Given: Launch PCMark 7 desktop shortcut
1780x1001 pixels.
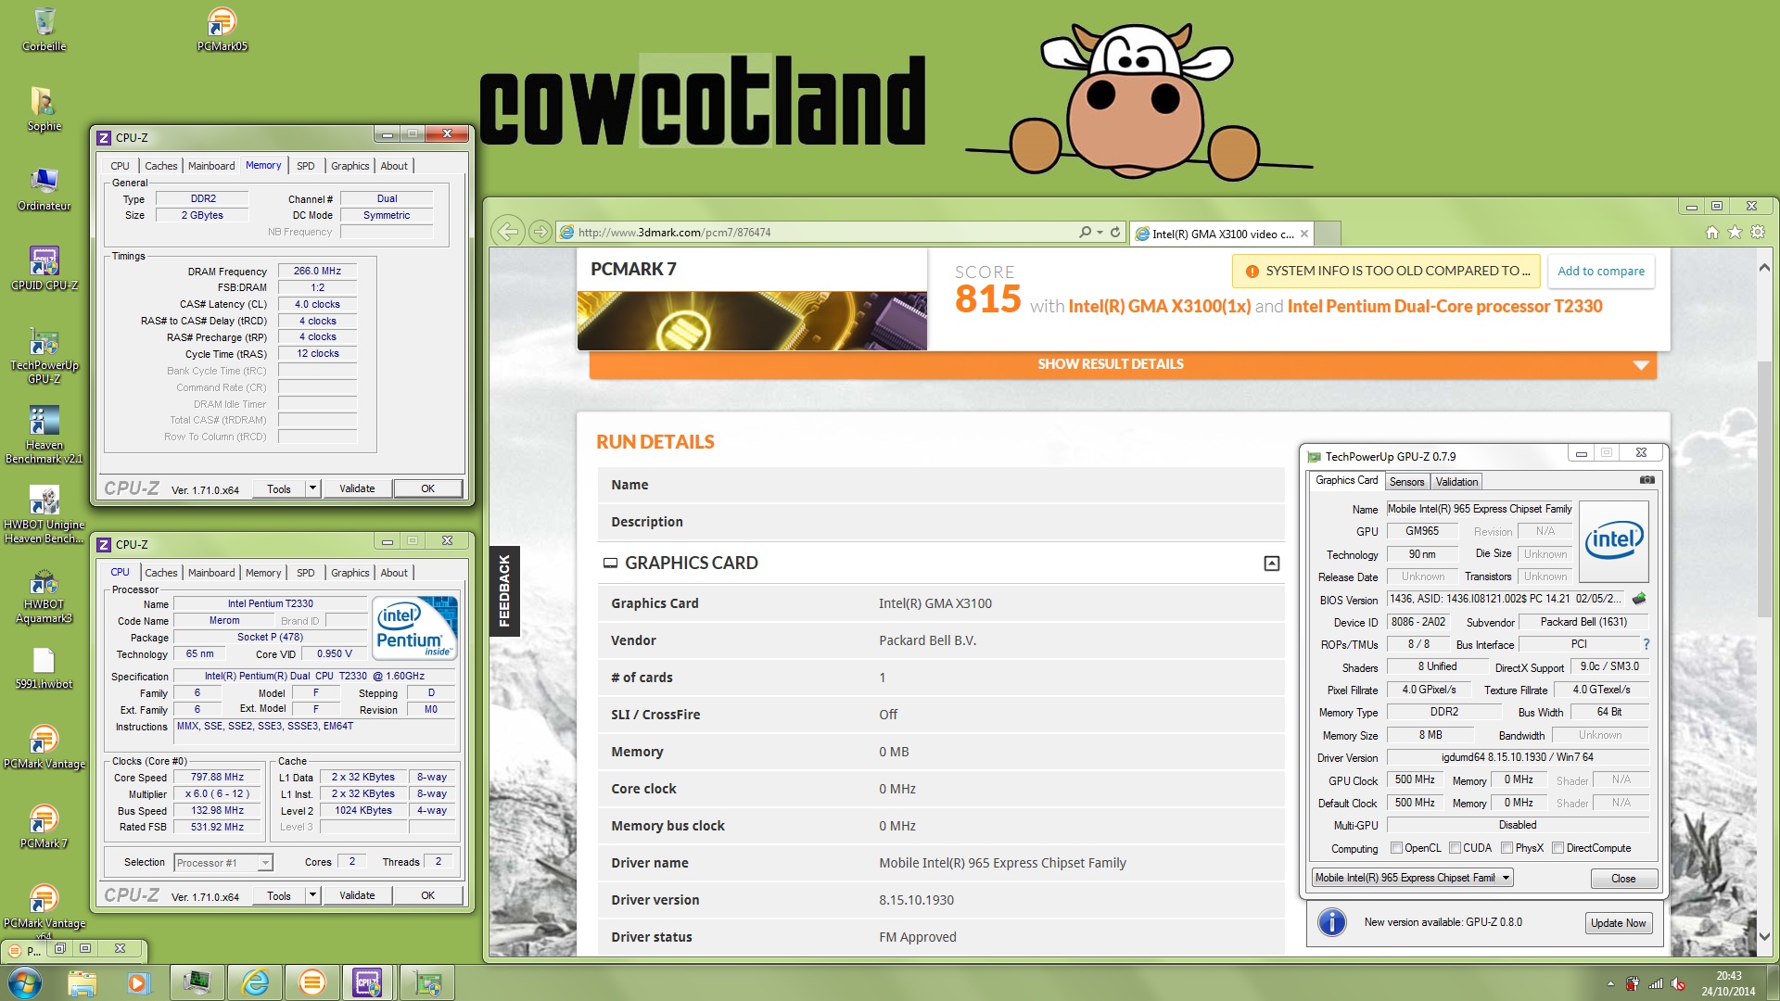Looking at the screenshot, I should point(44,827).
